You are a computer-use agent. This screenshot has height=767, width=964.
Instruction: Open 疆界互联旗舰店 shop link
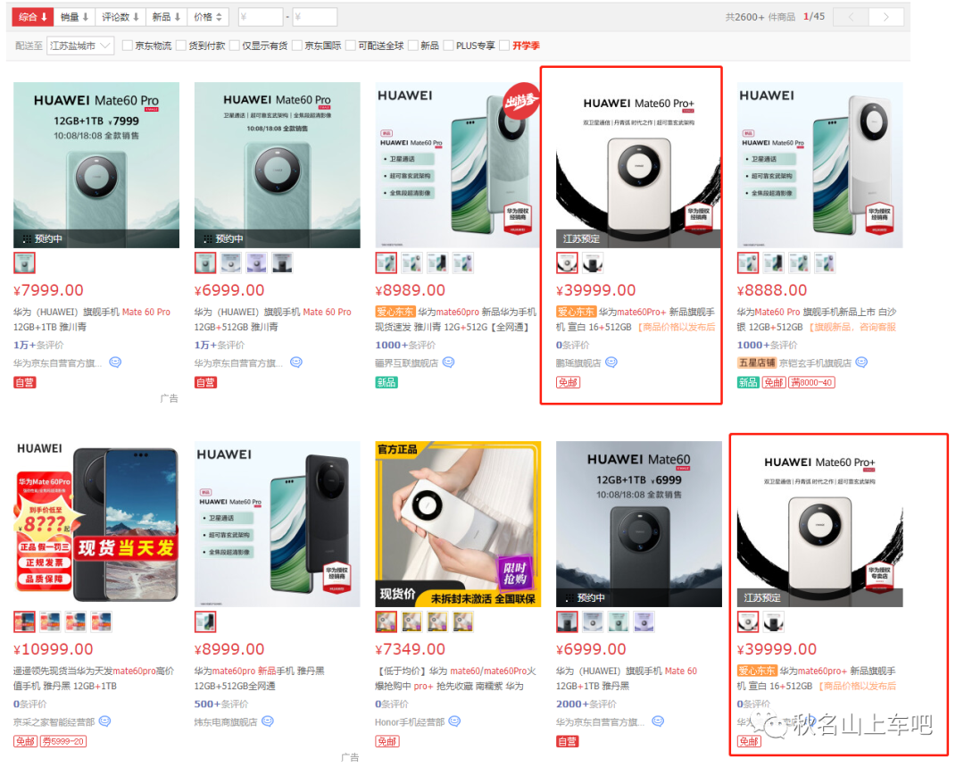[406, 363]
